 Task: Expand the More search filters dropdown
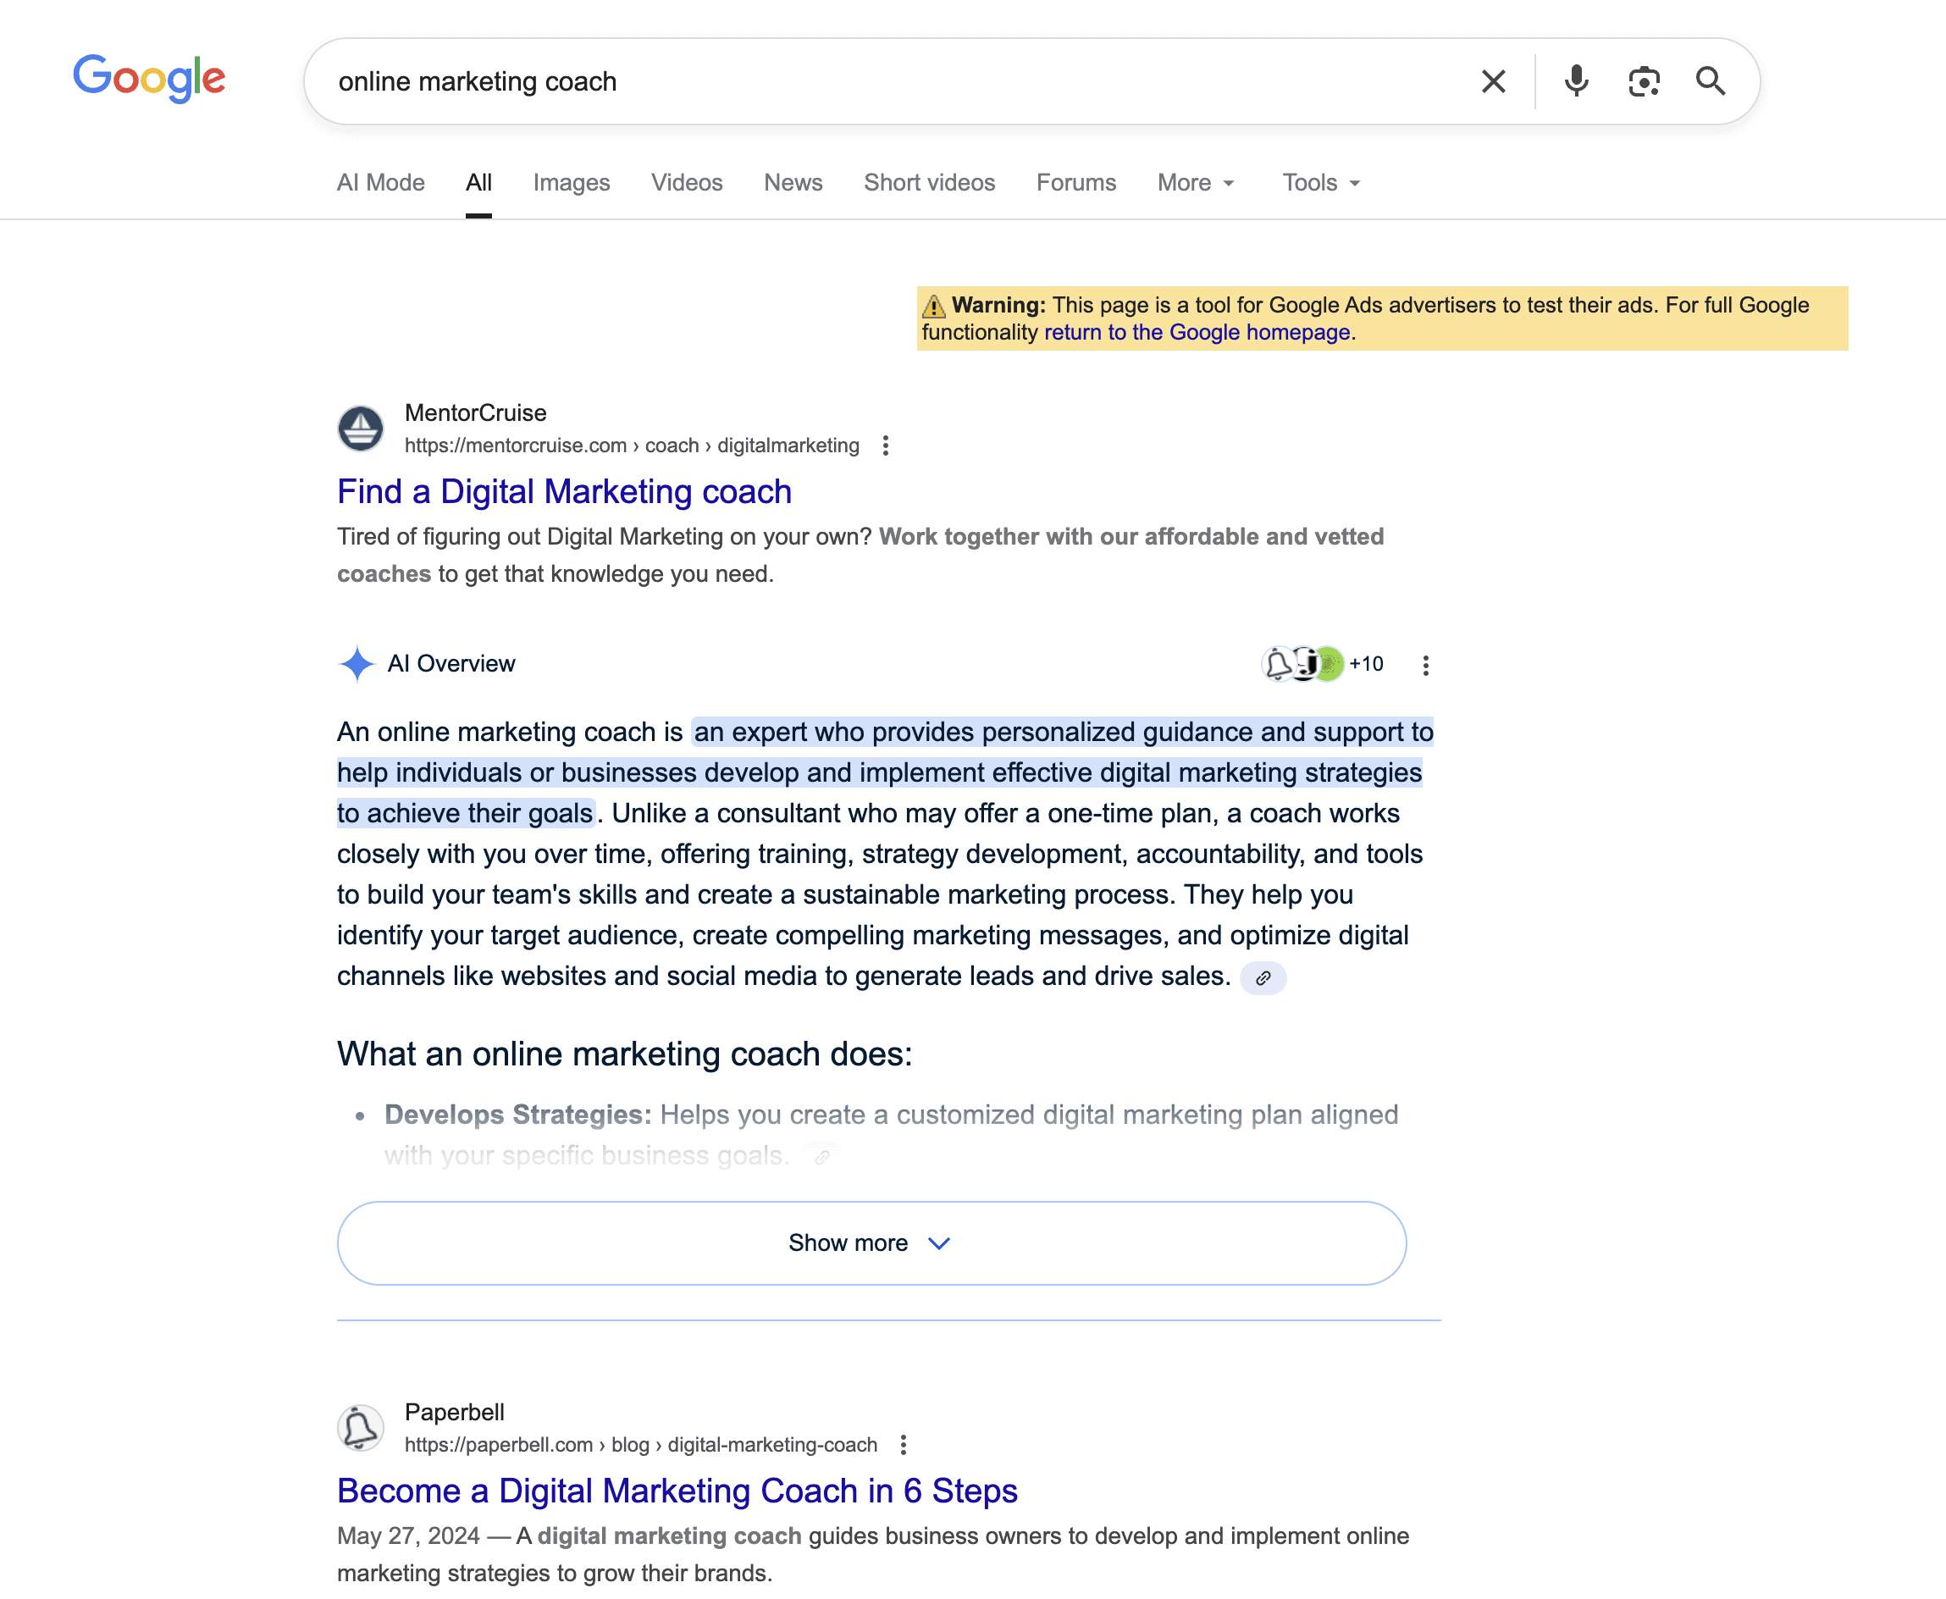point(1195,183)
